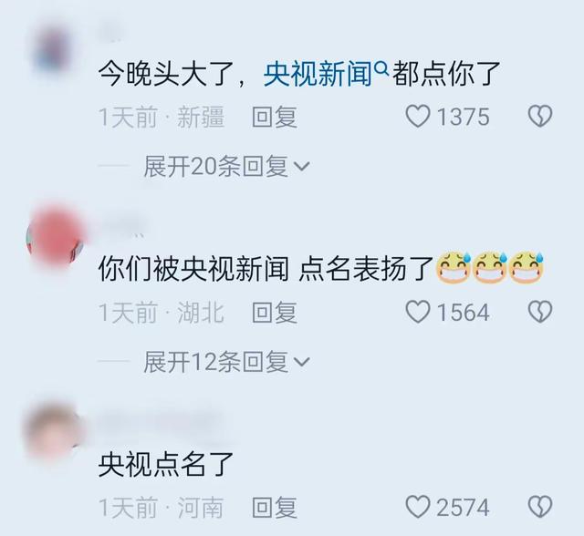Screen dimensions: 584x536
Task: Reply to the Hubei comment via 回复
Action: point(275,312)
